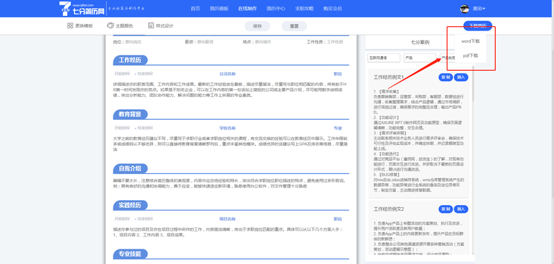Click the 工作经历 section heading
This screenshot has width=554, height=264.
[130, 60]
